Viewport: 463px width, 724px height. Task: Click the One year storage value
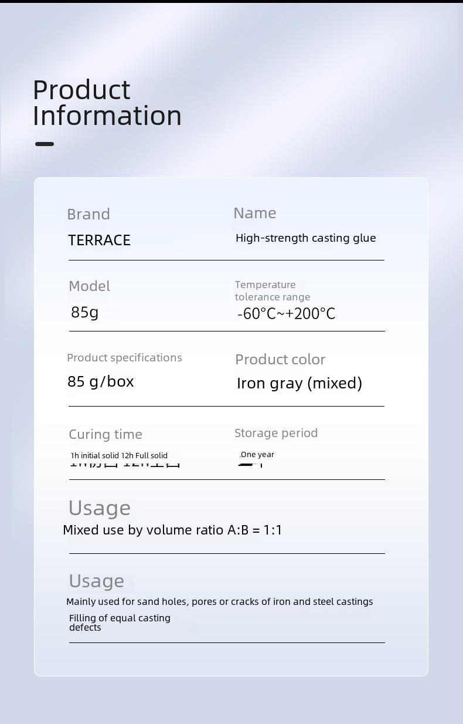[x=257, y=455]
